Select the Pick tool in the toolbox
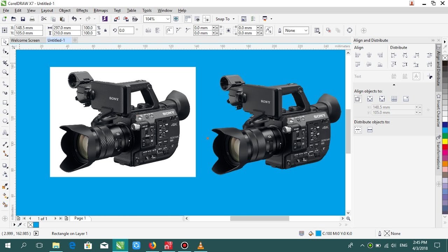Viewport: 448px width, 252px height. tap(5, 42)
